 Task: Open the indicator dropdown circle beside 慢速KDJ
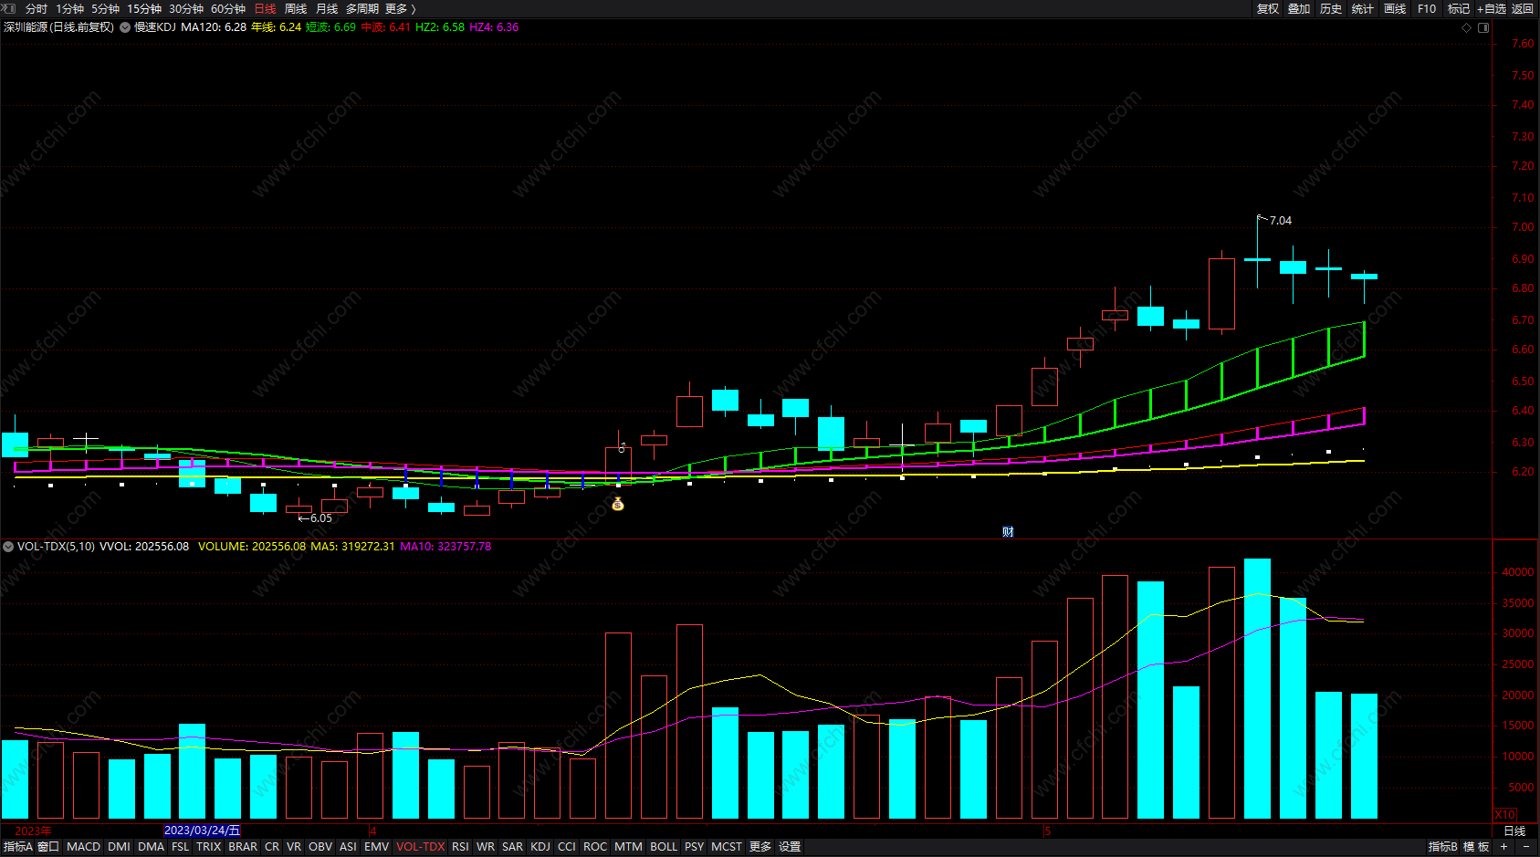(x=125, y=27)
